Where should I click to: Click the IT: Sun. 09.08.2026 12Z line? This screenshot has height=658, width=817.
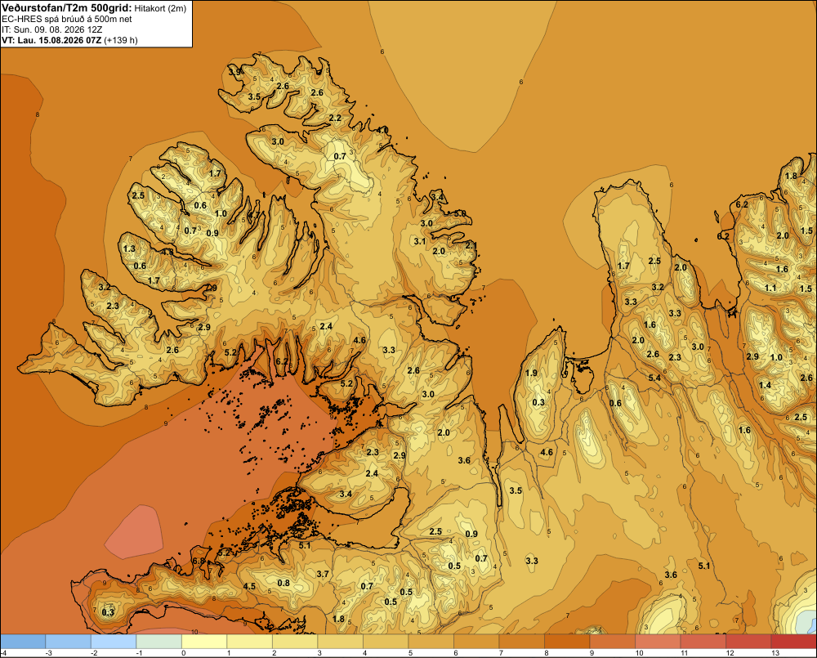[x=51, y=29]
